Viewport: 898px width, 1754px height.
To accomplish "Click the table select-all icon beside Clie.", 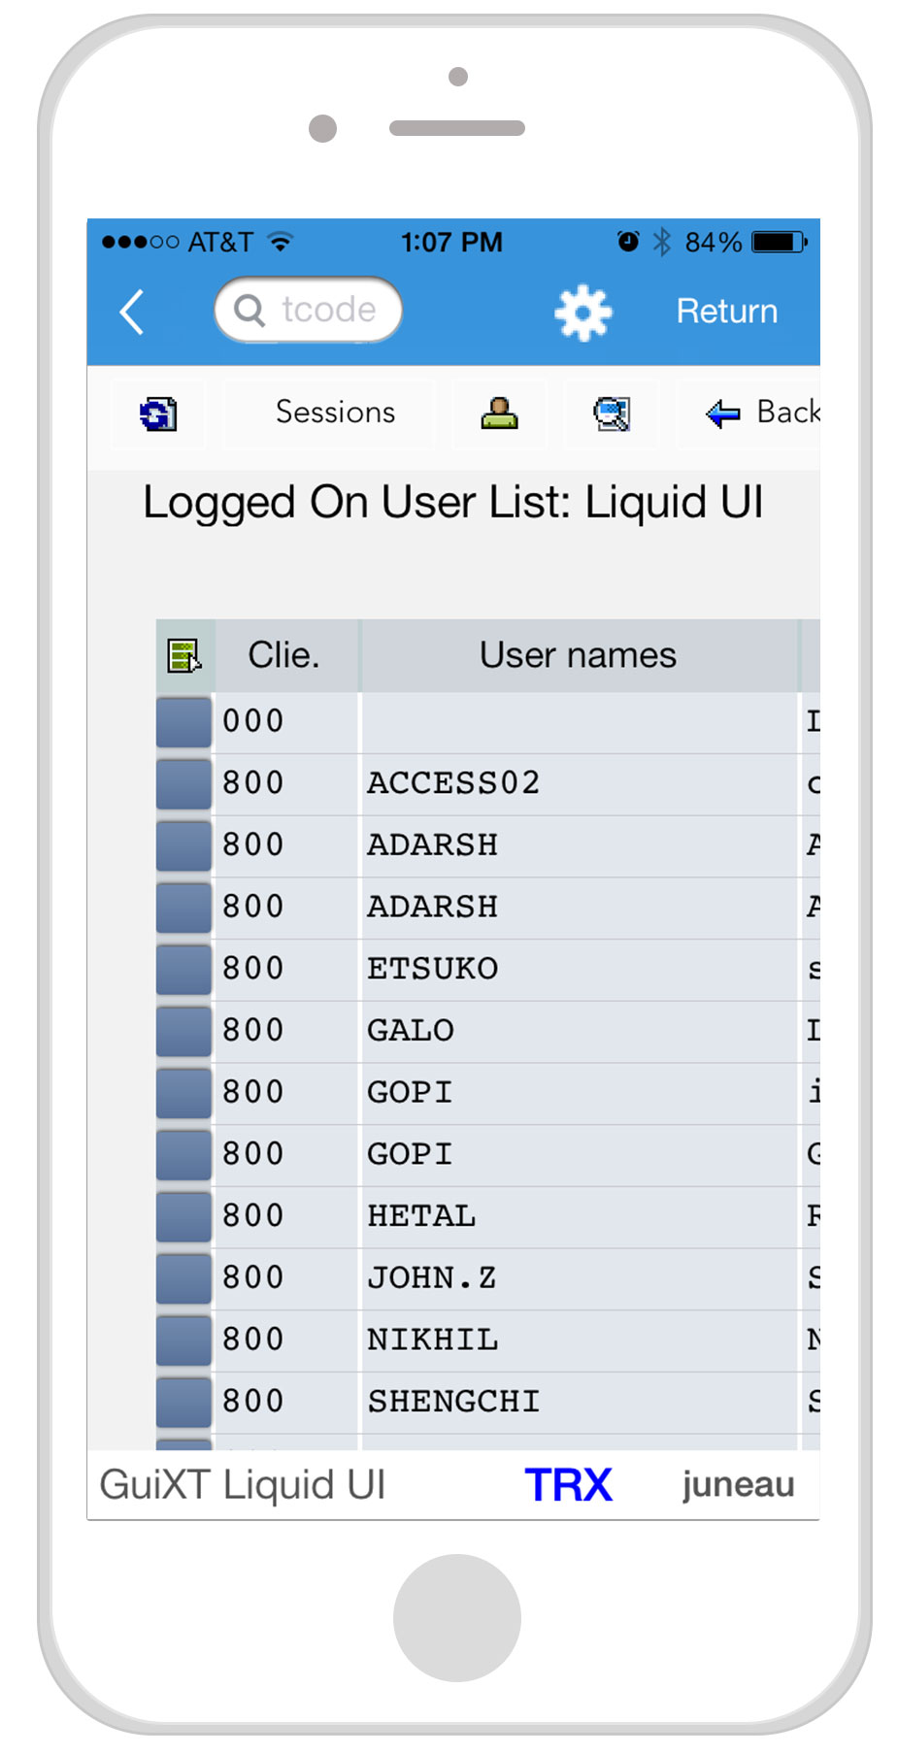I will tap(183, 655).
